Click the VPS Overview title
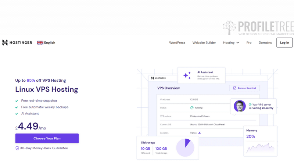 click(168, 88)
